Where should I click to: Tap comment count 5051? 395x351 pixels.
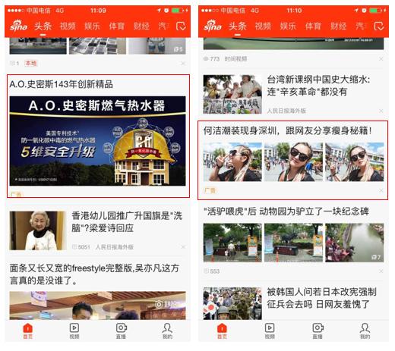(81, 247)
